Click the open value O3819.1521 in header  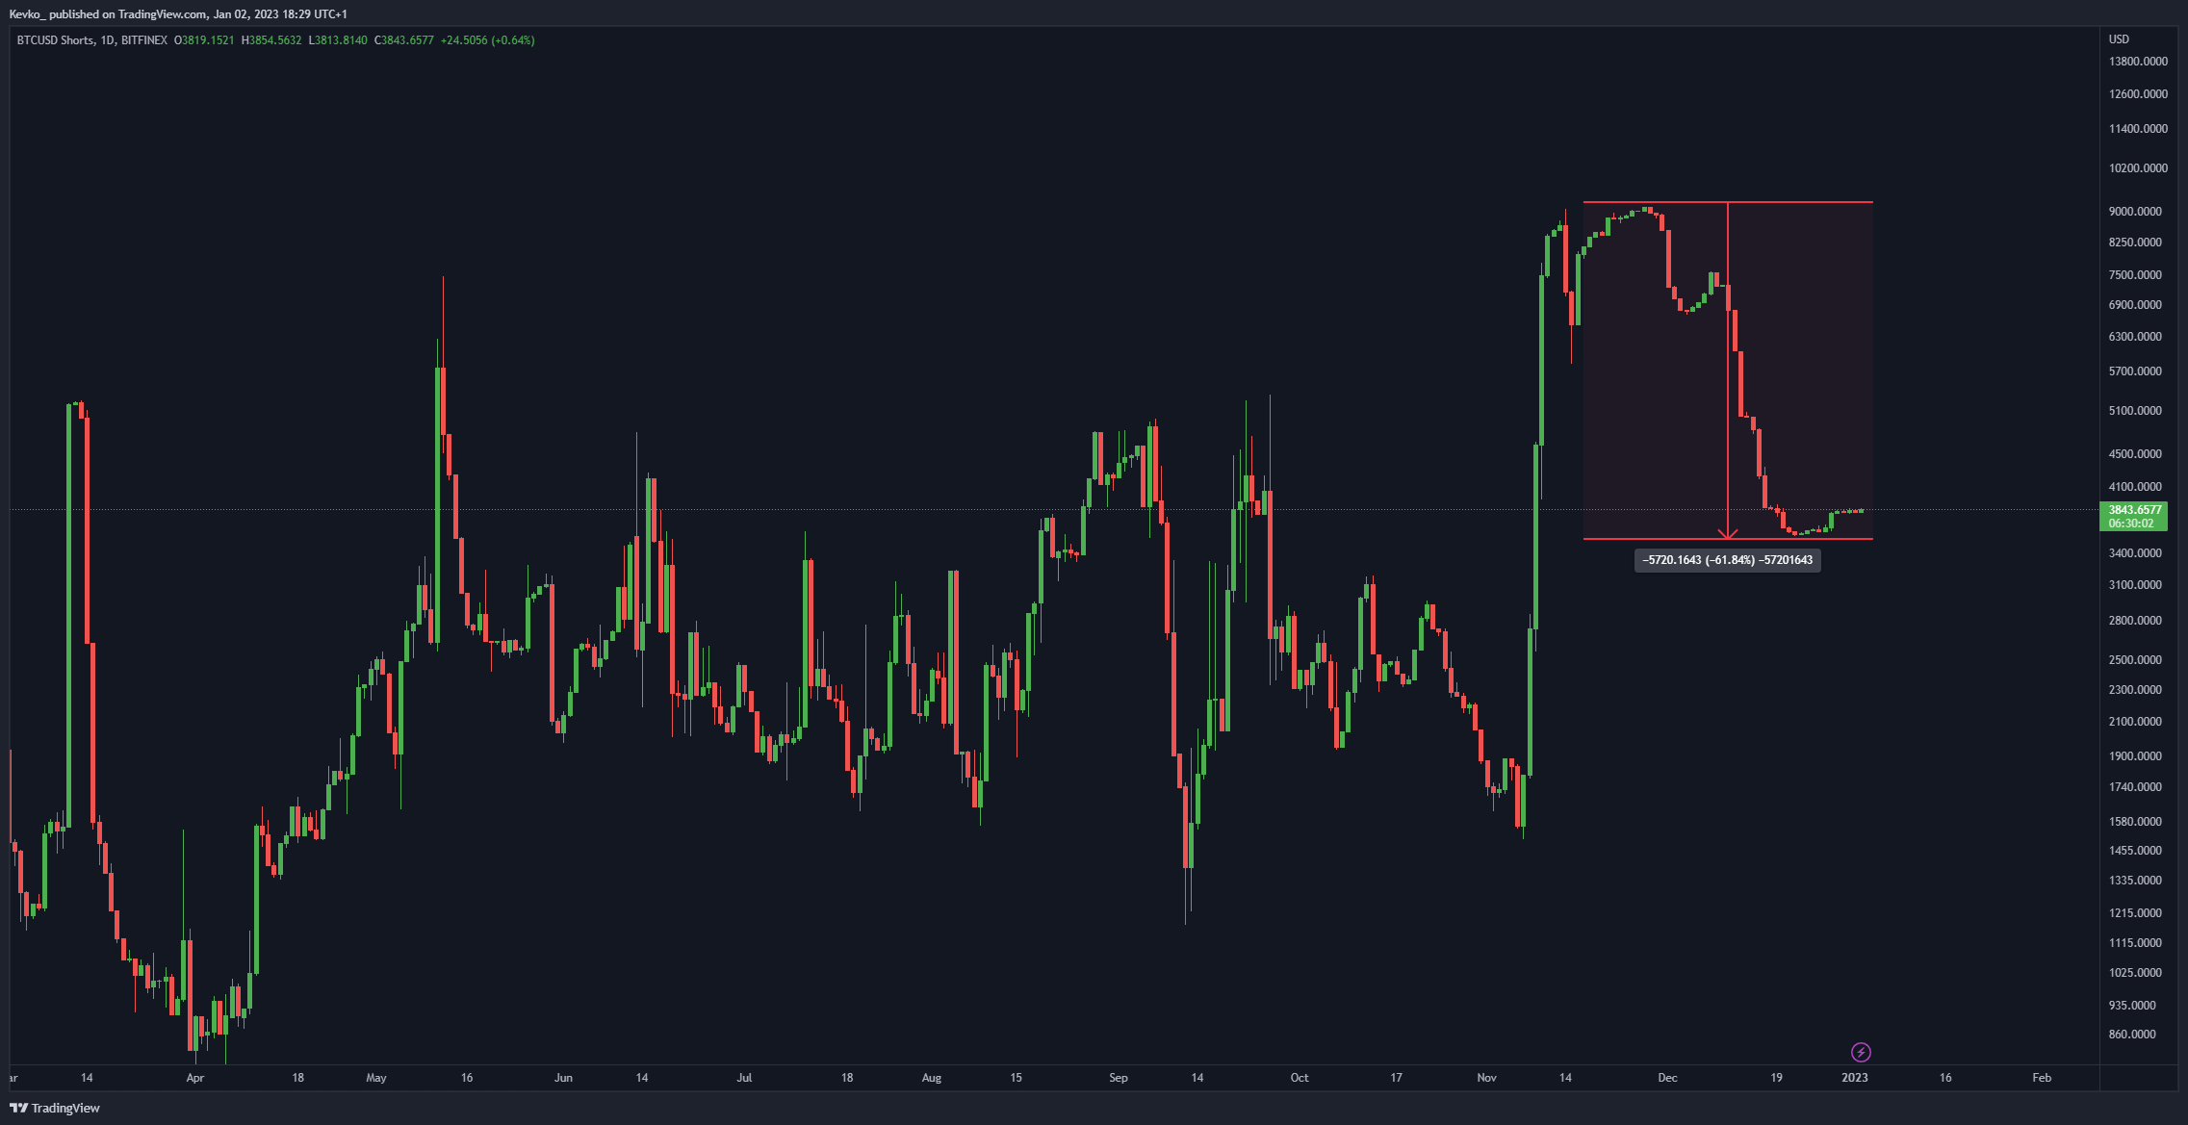(x=204, y=40)
